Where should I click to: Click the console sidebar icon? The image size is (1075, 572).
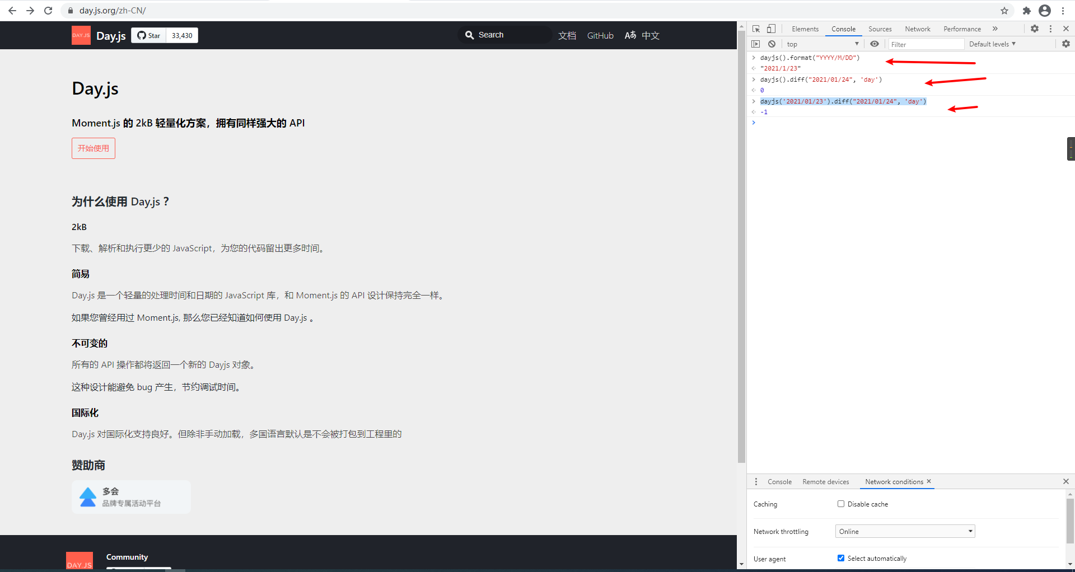[x=756, y=44]
